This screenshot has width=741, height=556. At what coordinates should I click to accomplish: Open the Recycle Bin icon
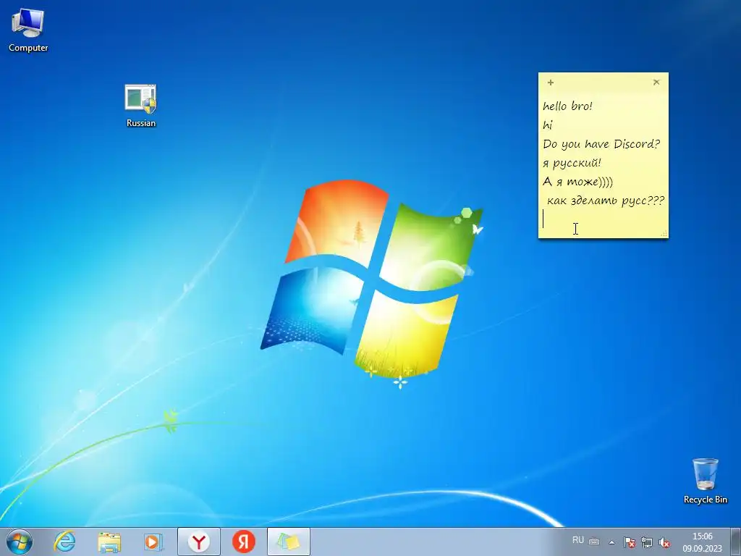point(705,481)
